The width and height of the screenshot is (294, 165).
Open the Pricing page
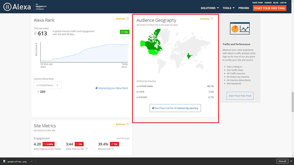[244, 8]
